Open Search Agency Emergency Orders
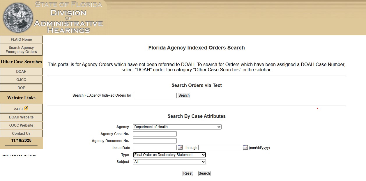The image size is (366, 181). coord(21,49)
